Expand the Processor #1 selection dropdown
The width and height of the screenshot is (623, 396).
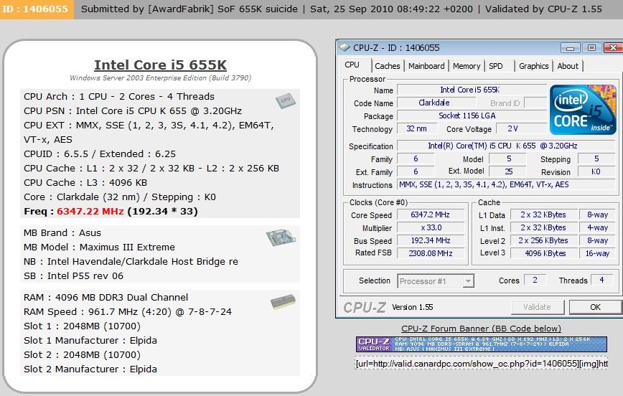[x=469, y=281]
